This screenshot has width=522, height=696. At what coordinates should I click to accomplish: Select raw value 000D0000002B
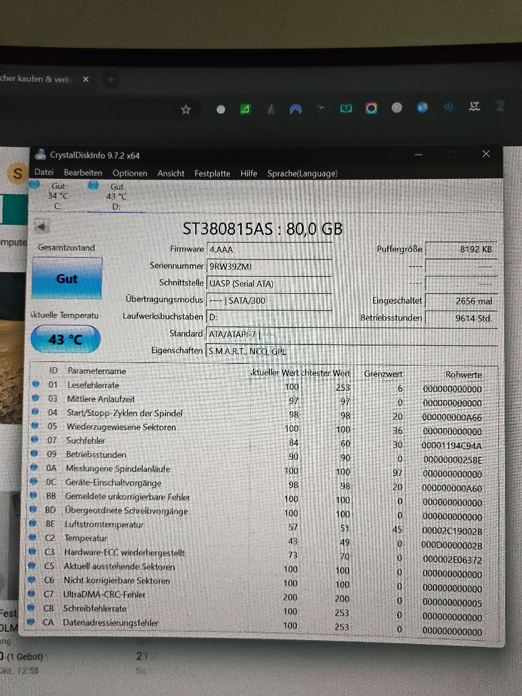(451, 545)
